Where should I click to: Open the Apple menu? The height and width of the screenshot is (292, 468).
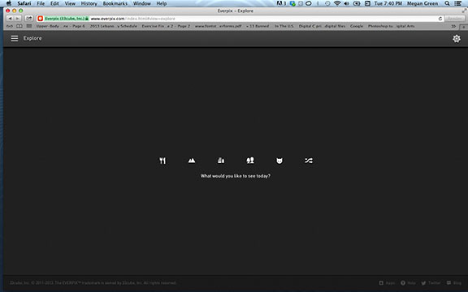9,3
